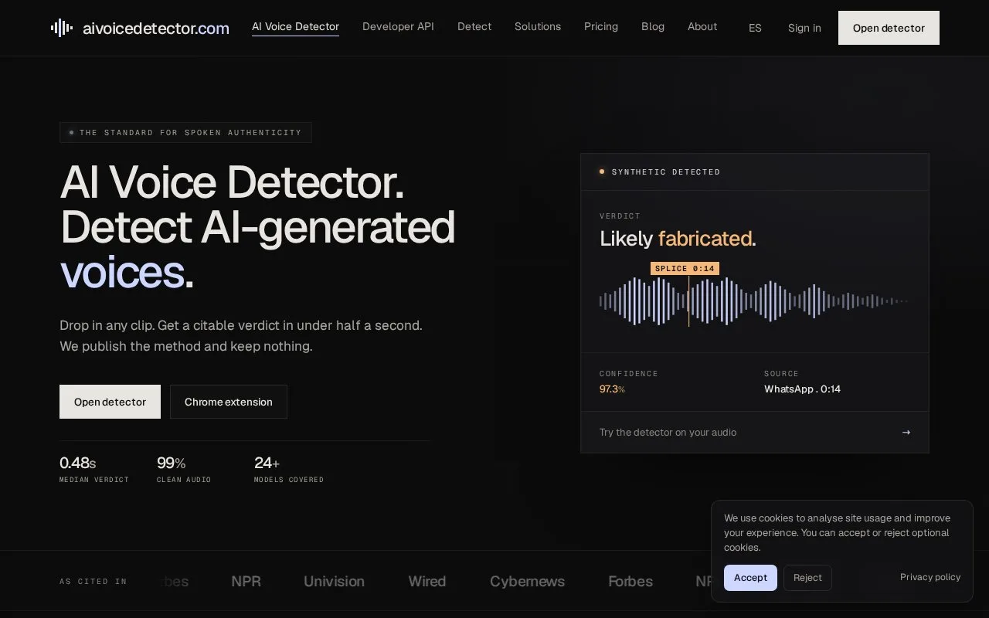
Task: Click the Chrome extension button
Action: [x=229, y=402]
